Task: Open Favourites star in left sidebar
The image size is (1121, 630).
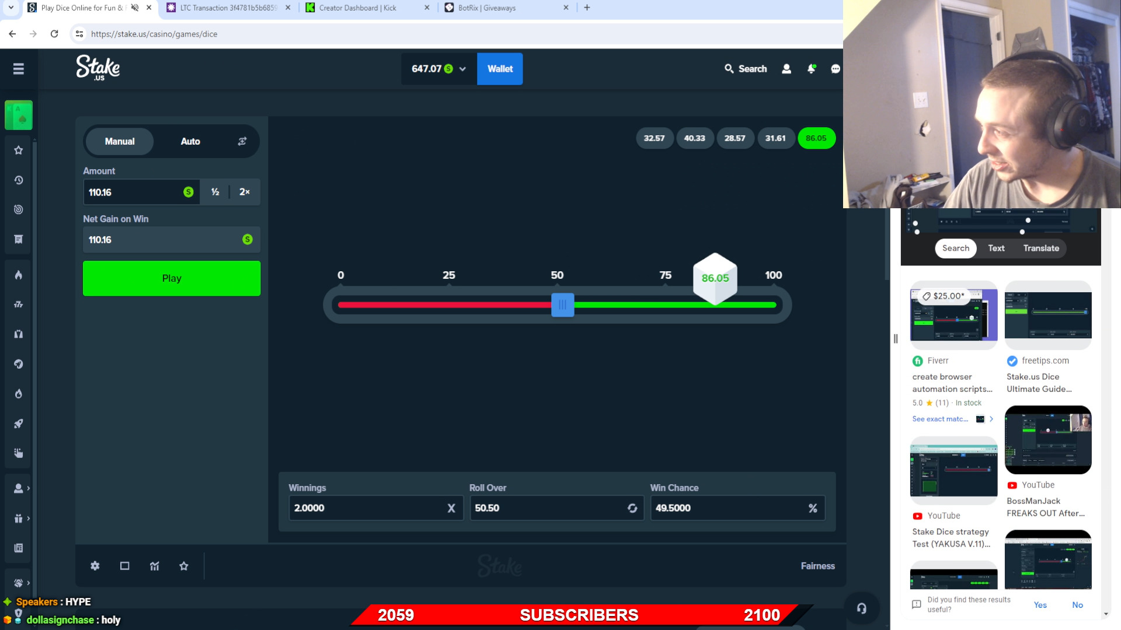Action: (19, 150)
